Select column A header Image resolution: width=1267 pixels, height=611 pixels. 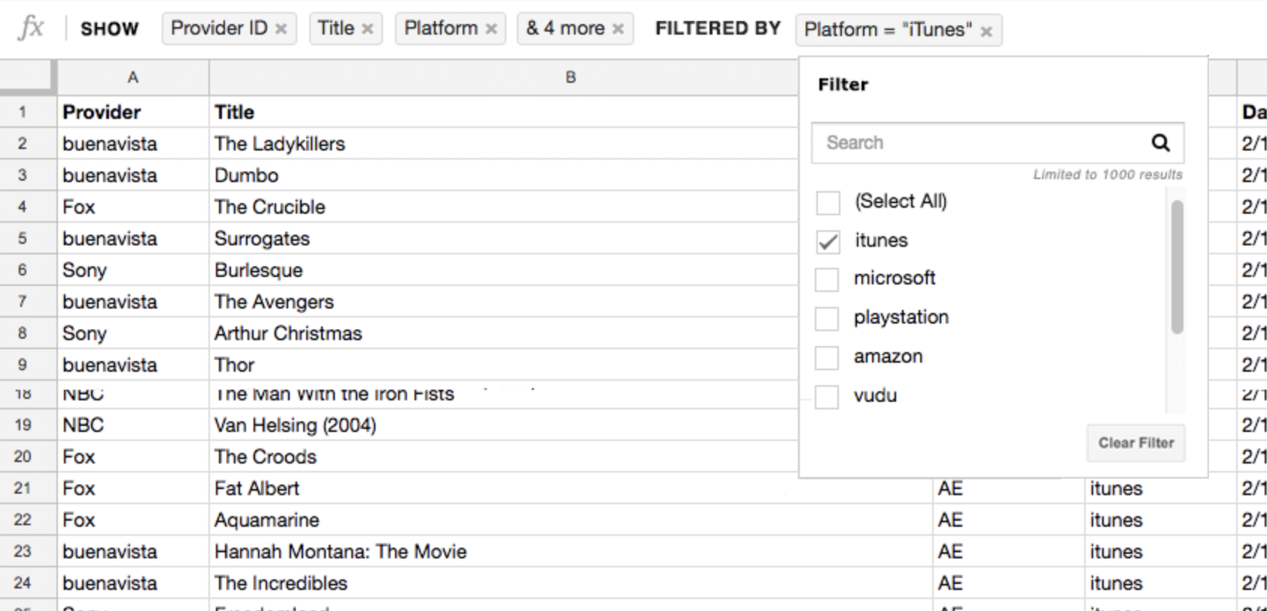pyautogui.click(x=133, y=77)
